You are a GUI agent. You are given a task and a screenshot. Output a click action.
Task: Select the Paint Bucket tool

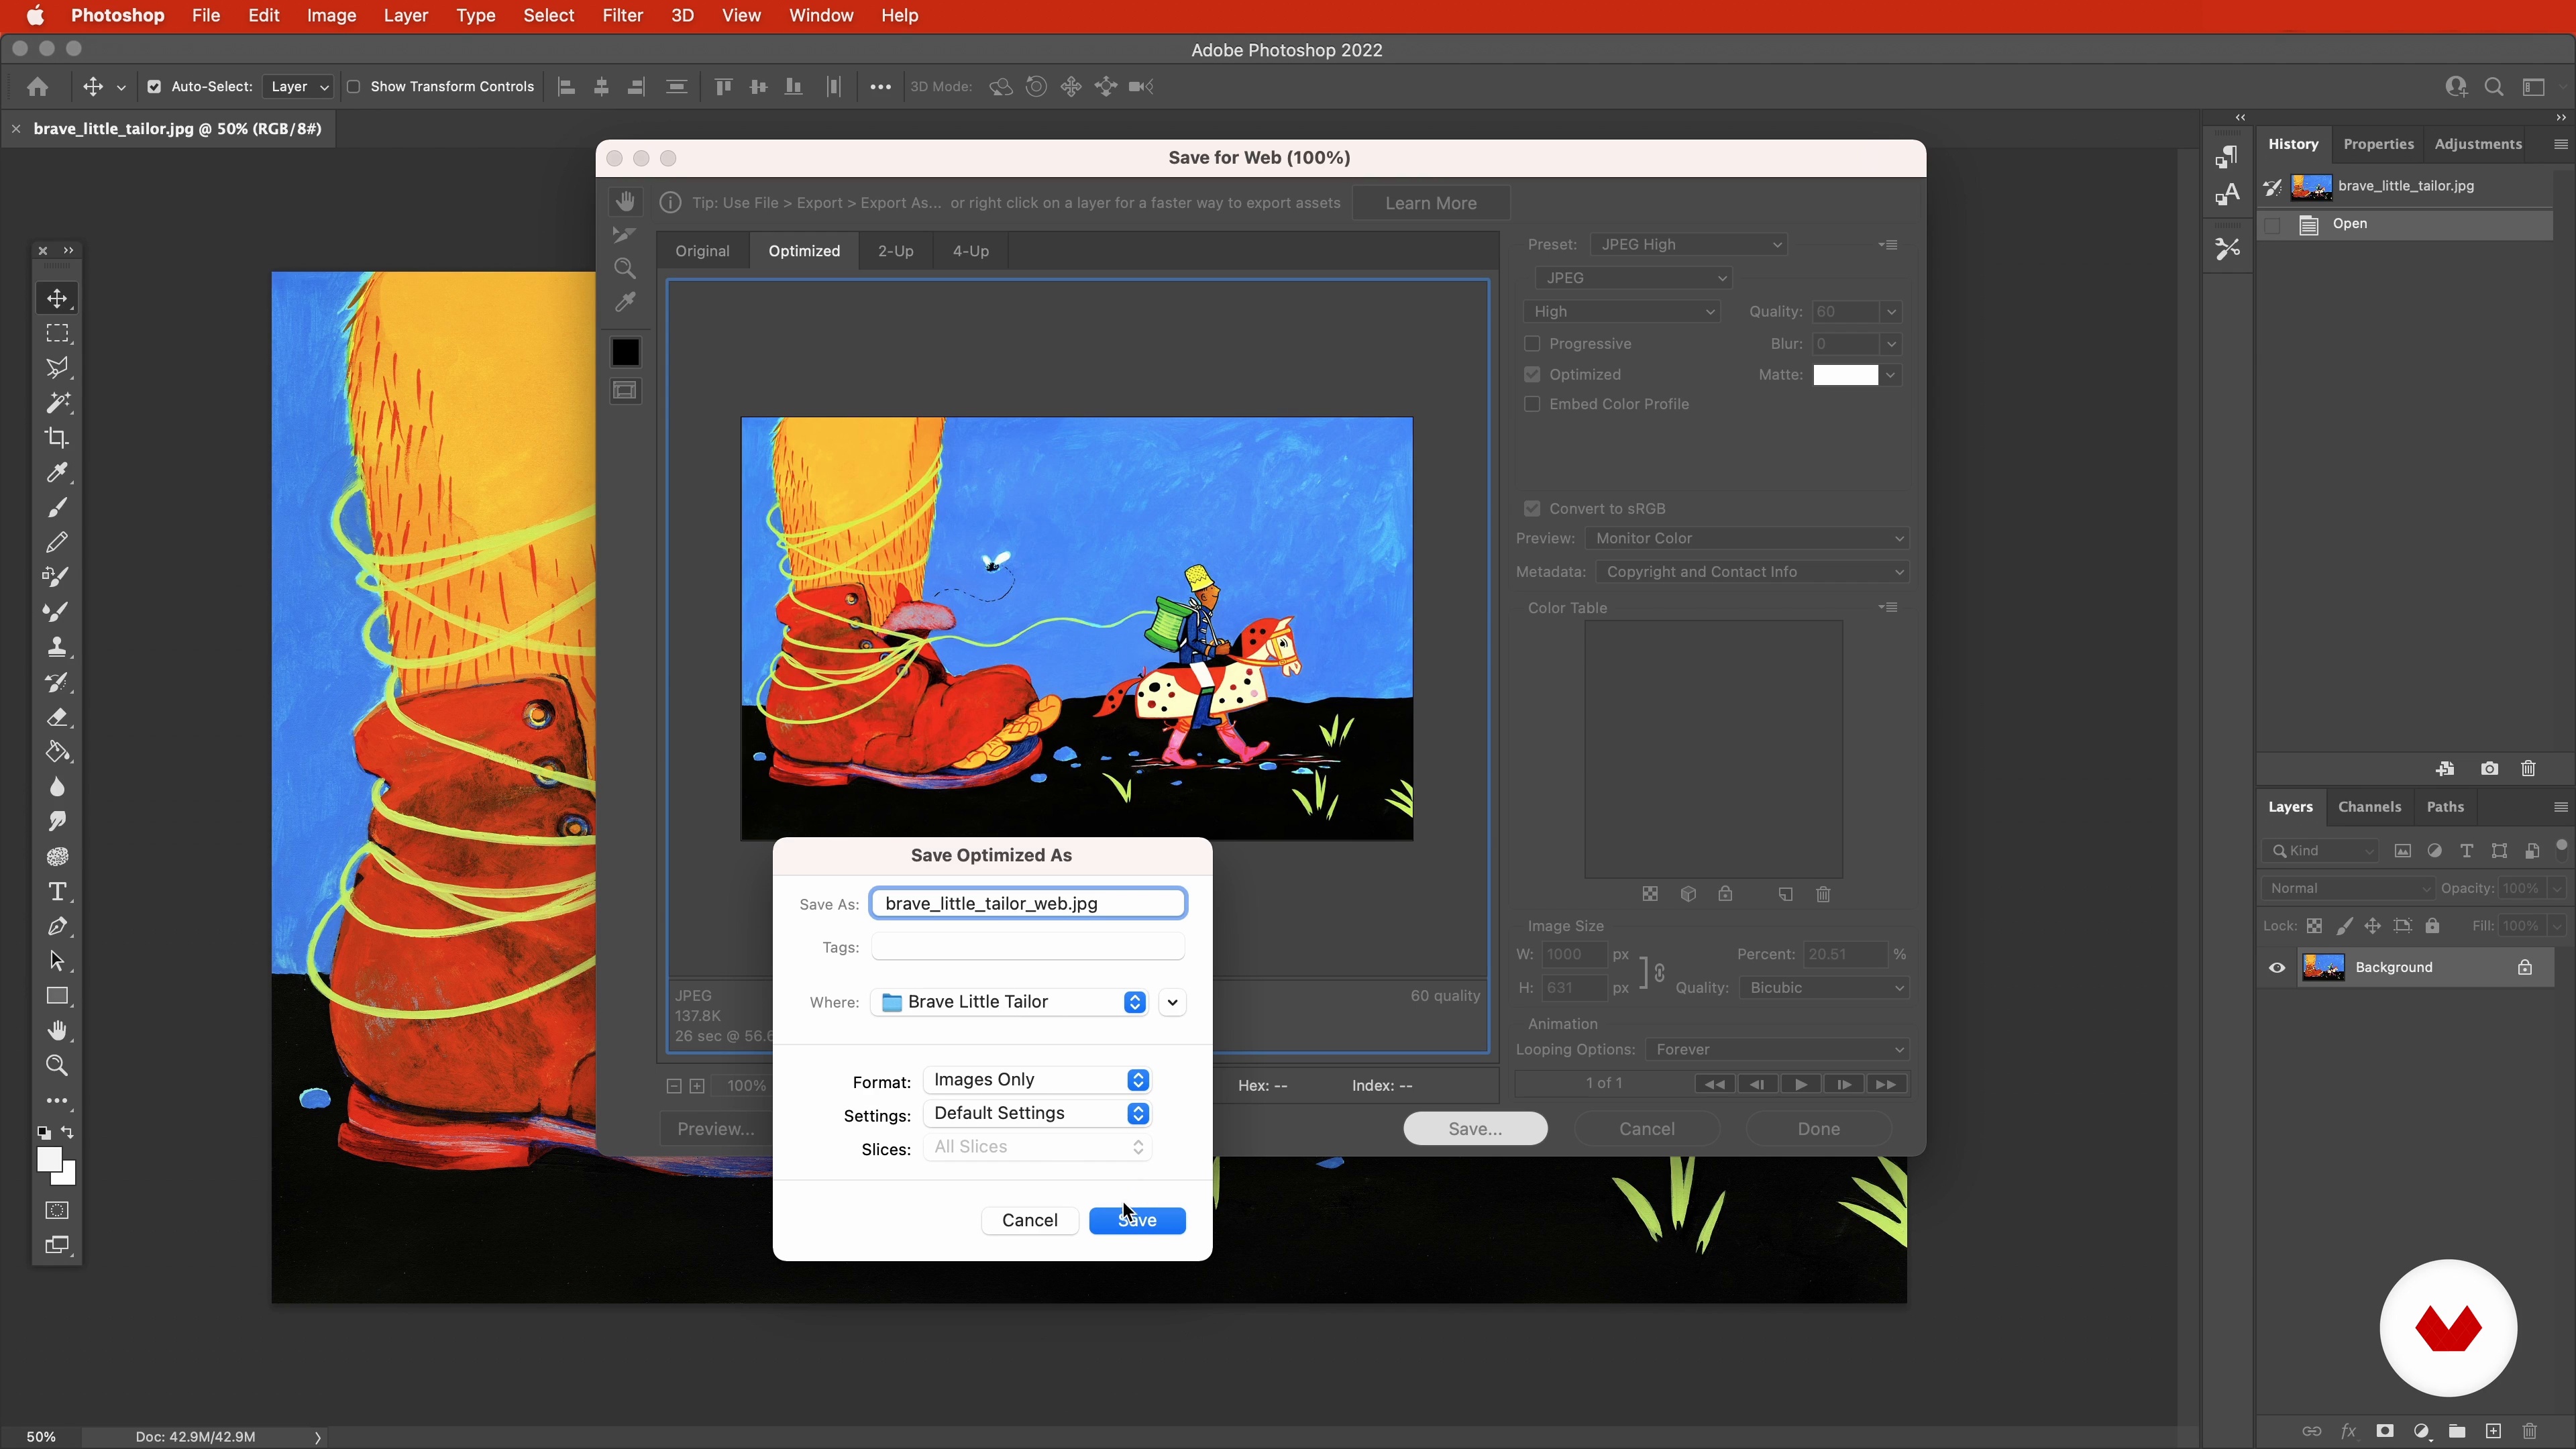tap(57, 752)
